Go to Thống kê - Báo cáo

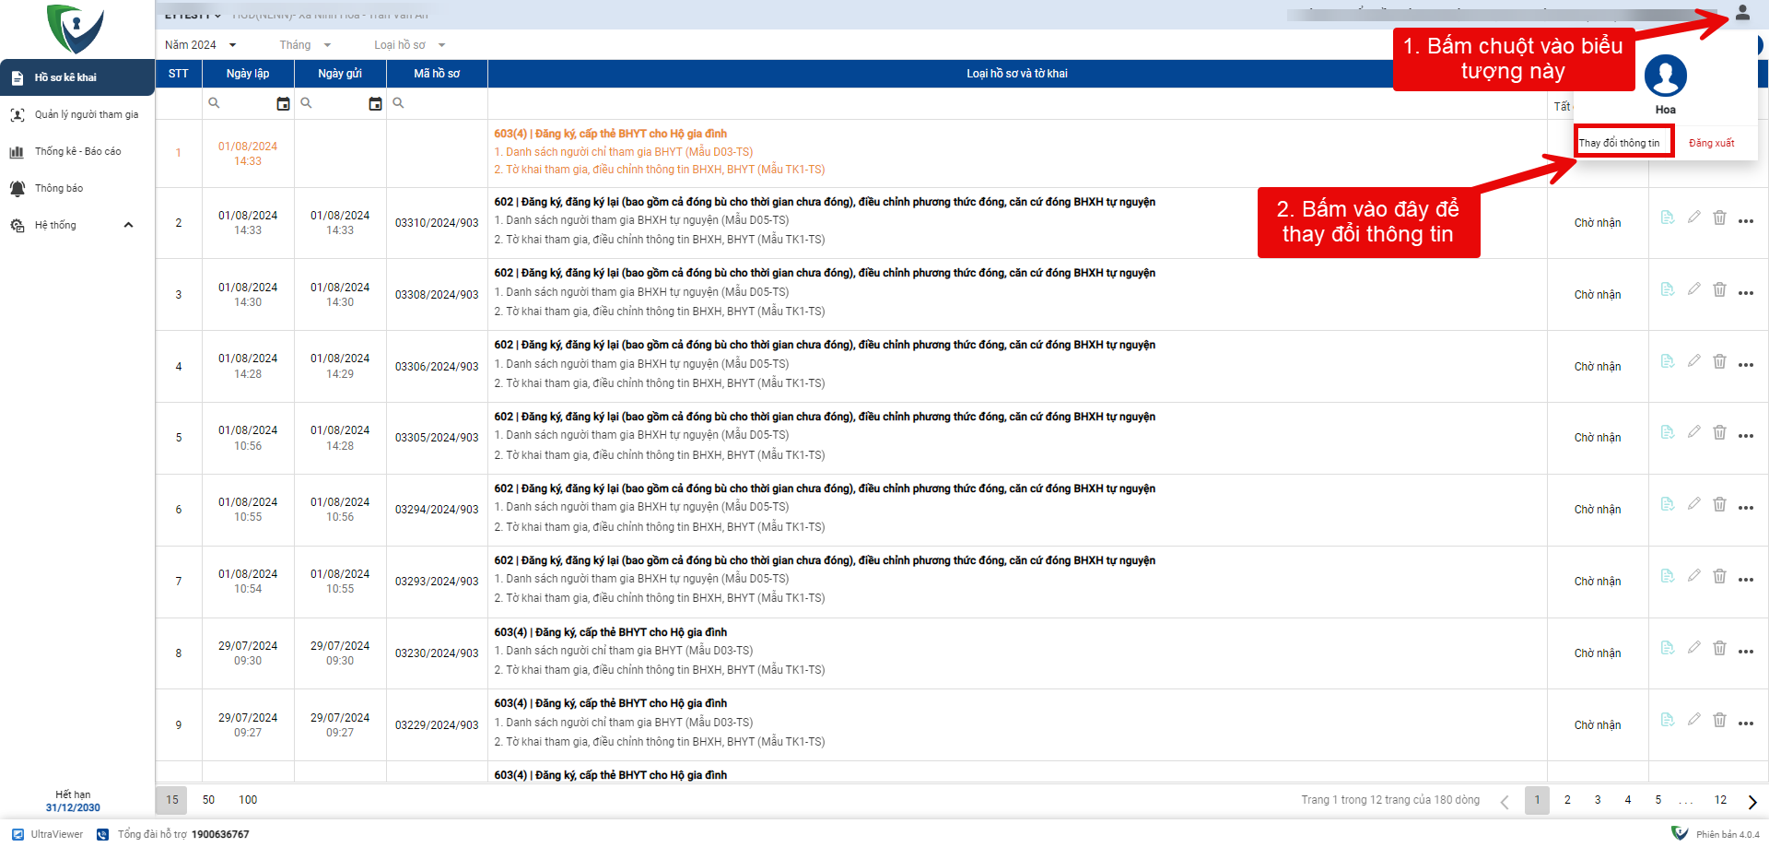[x=77, y=151]
